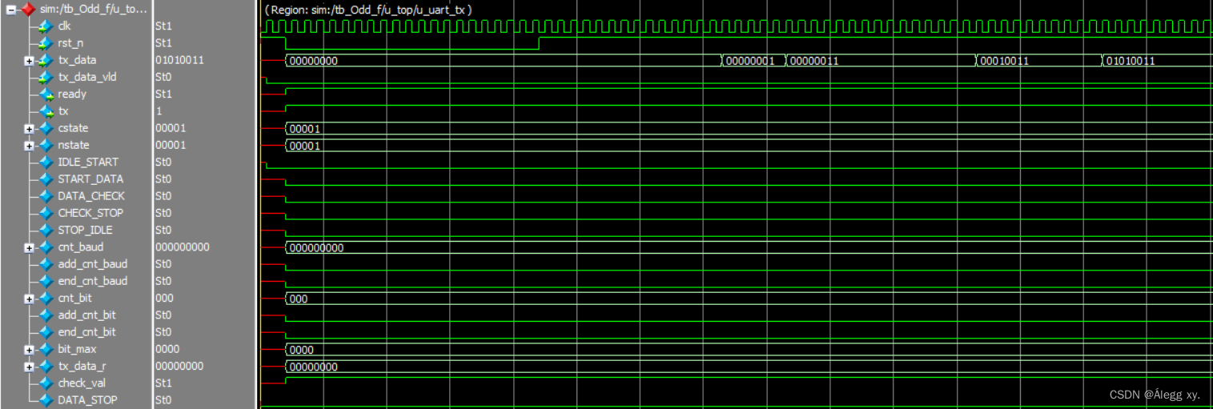
Task: Select the STOP_IDLE signal name
Action: click(86, 230)
